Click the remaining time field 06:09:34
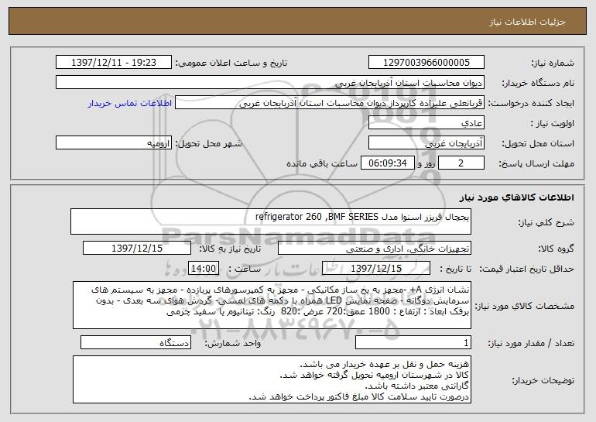 pos(387,163)
